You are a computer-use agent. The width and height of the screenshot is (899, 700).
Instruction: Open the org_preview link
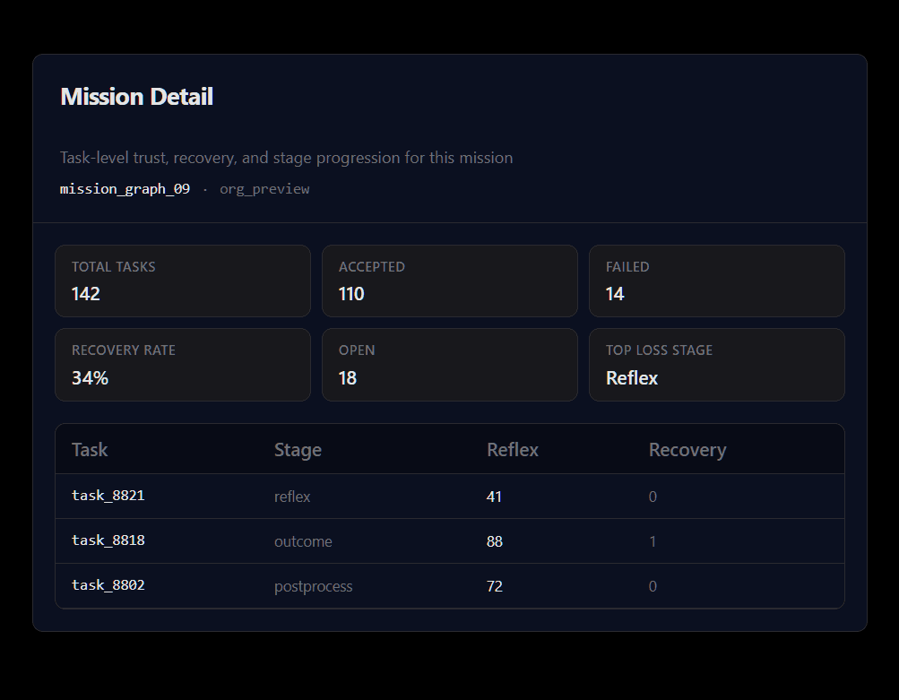(x=264, y=188)
